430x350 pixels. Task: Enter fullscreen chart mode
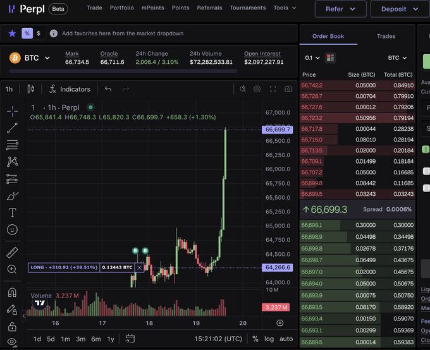(273, 89)
